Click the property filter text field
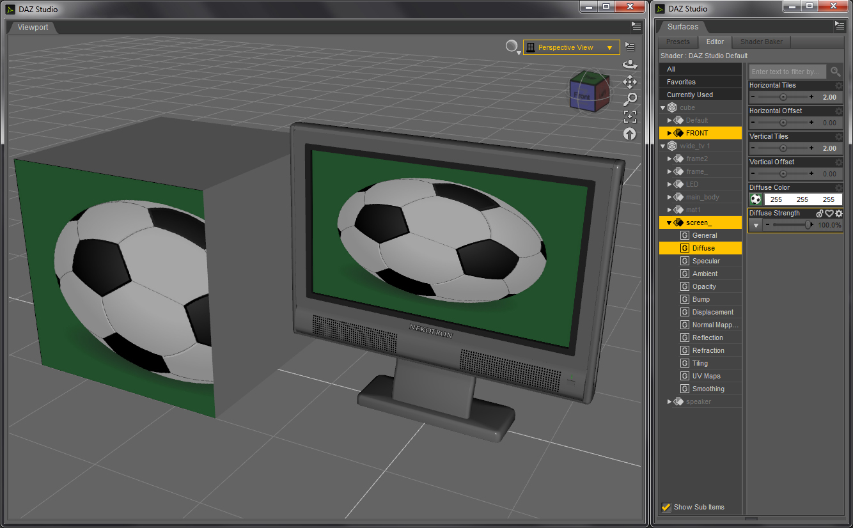853x528 pixels. pos(788,72)
